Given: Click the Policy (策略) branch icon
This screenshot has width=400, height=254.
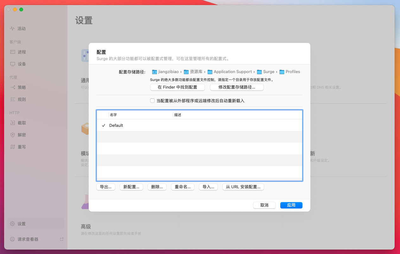Looking at the screenshot, I should tap(13, 87).
